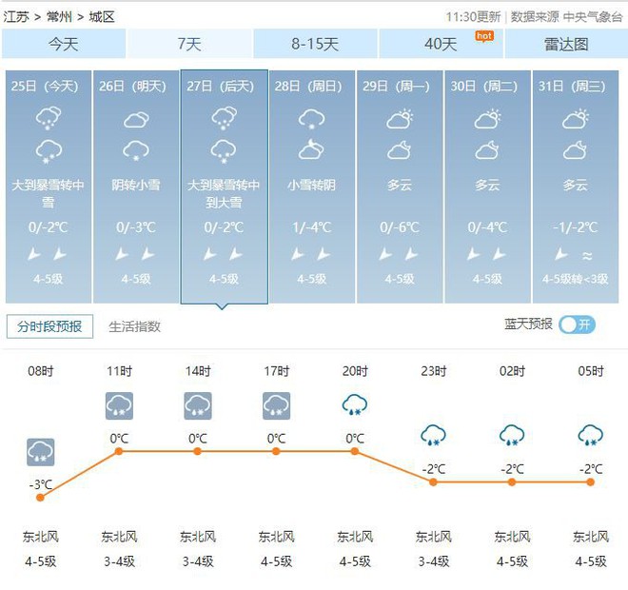Click 26日 night light snow icon

136,150
